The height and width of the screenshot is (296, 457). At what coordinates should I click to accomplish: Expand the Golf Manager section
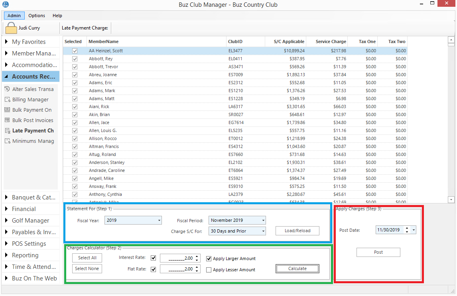[x=30, y=221]
